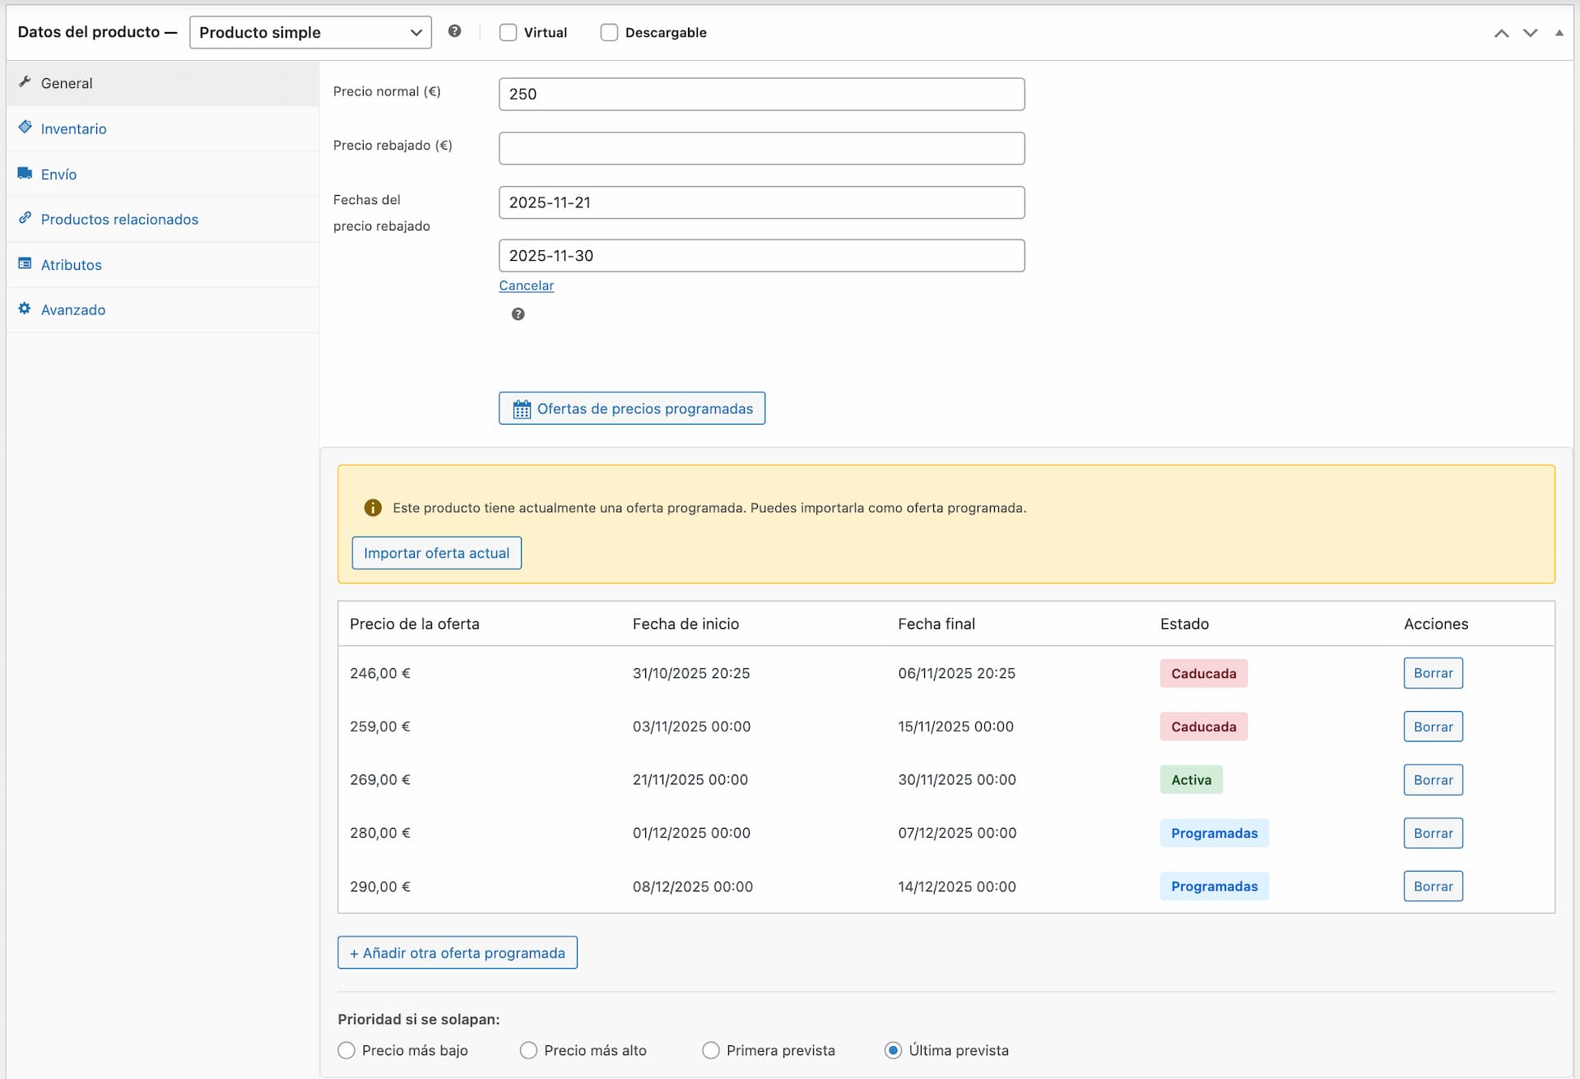Screen dimensions: 1580x1079
Task: Open Inventario via its tag icon
Action: coord(24,128)
